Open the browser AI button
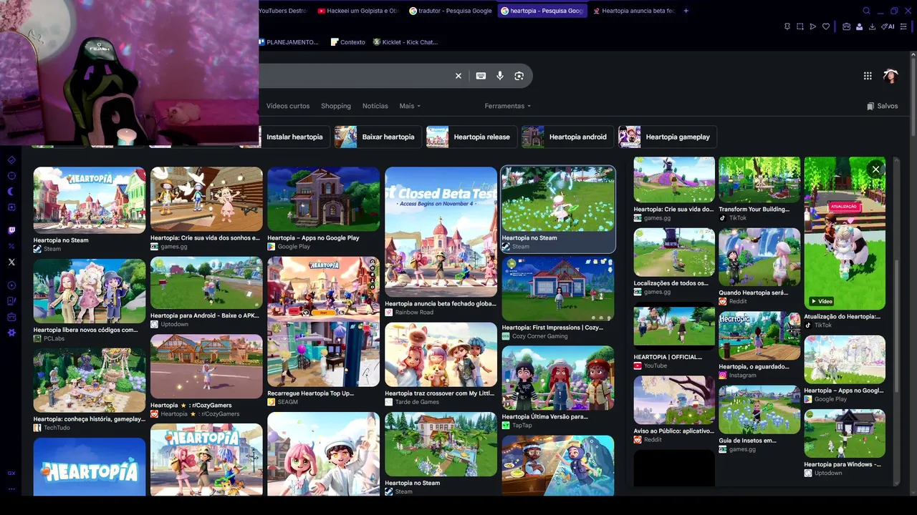The height and width of the screenshot is (515, 917). (x=888, y=26)
